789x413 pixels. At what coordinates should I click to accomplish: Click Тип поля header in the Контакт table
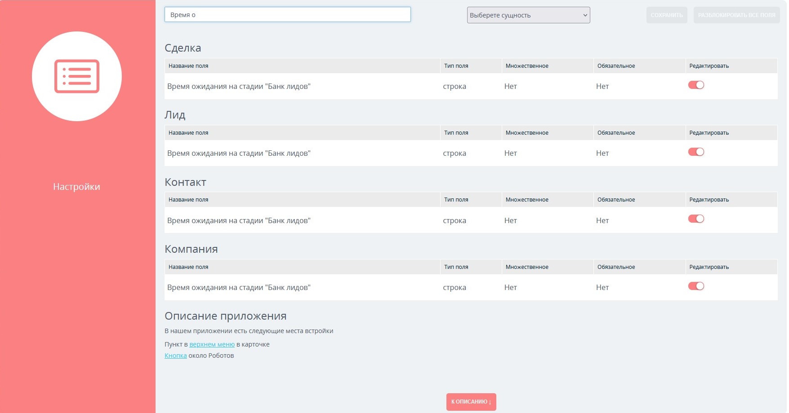(456, 200)
